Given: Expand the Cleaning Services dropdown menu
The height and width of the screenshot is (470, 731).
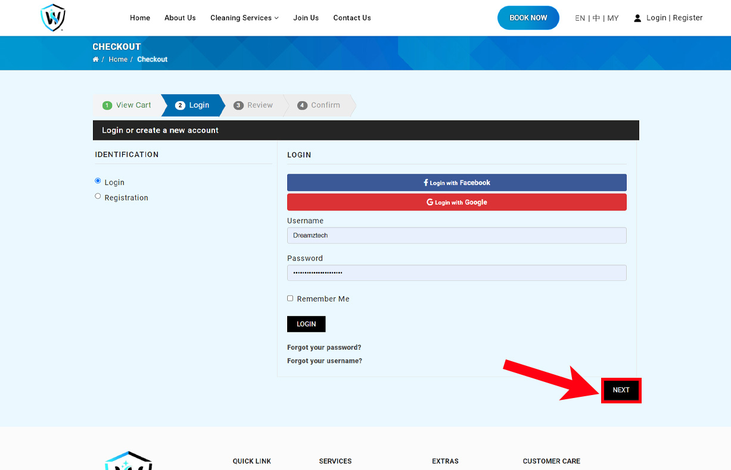Looking at the screenshot, I should pos(244,18).
